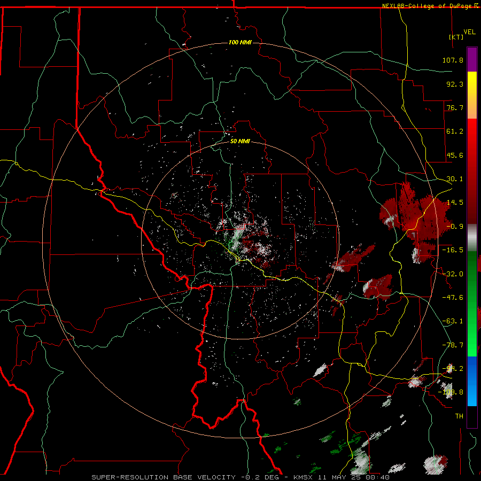481x481 pixels.
Task: Select the -94.2 legend value
Action: (x=453, y=369)
